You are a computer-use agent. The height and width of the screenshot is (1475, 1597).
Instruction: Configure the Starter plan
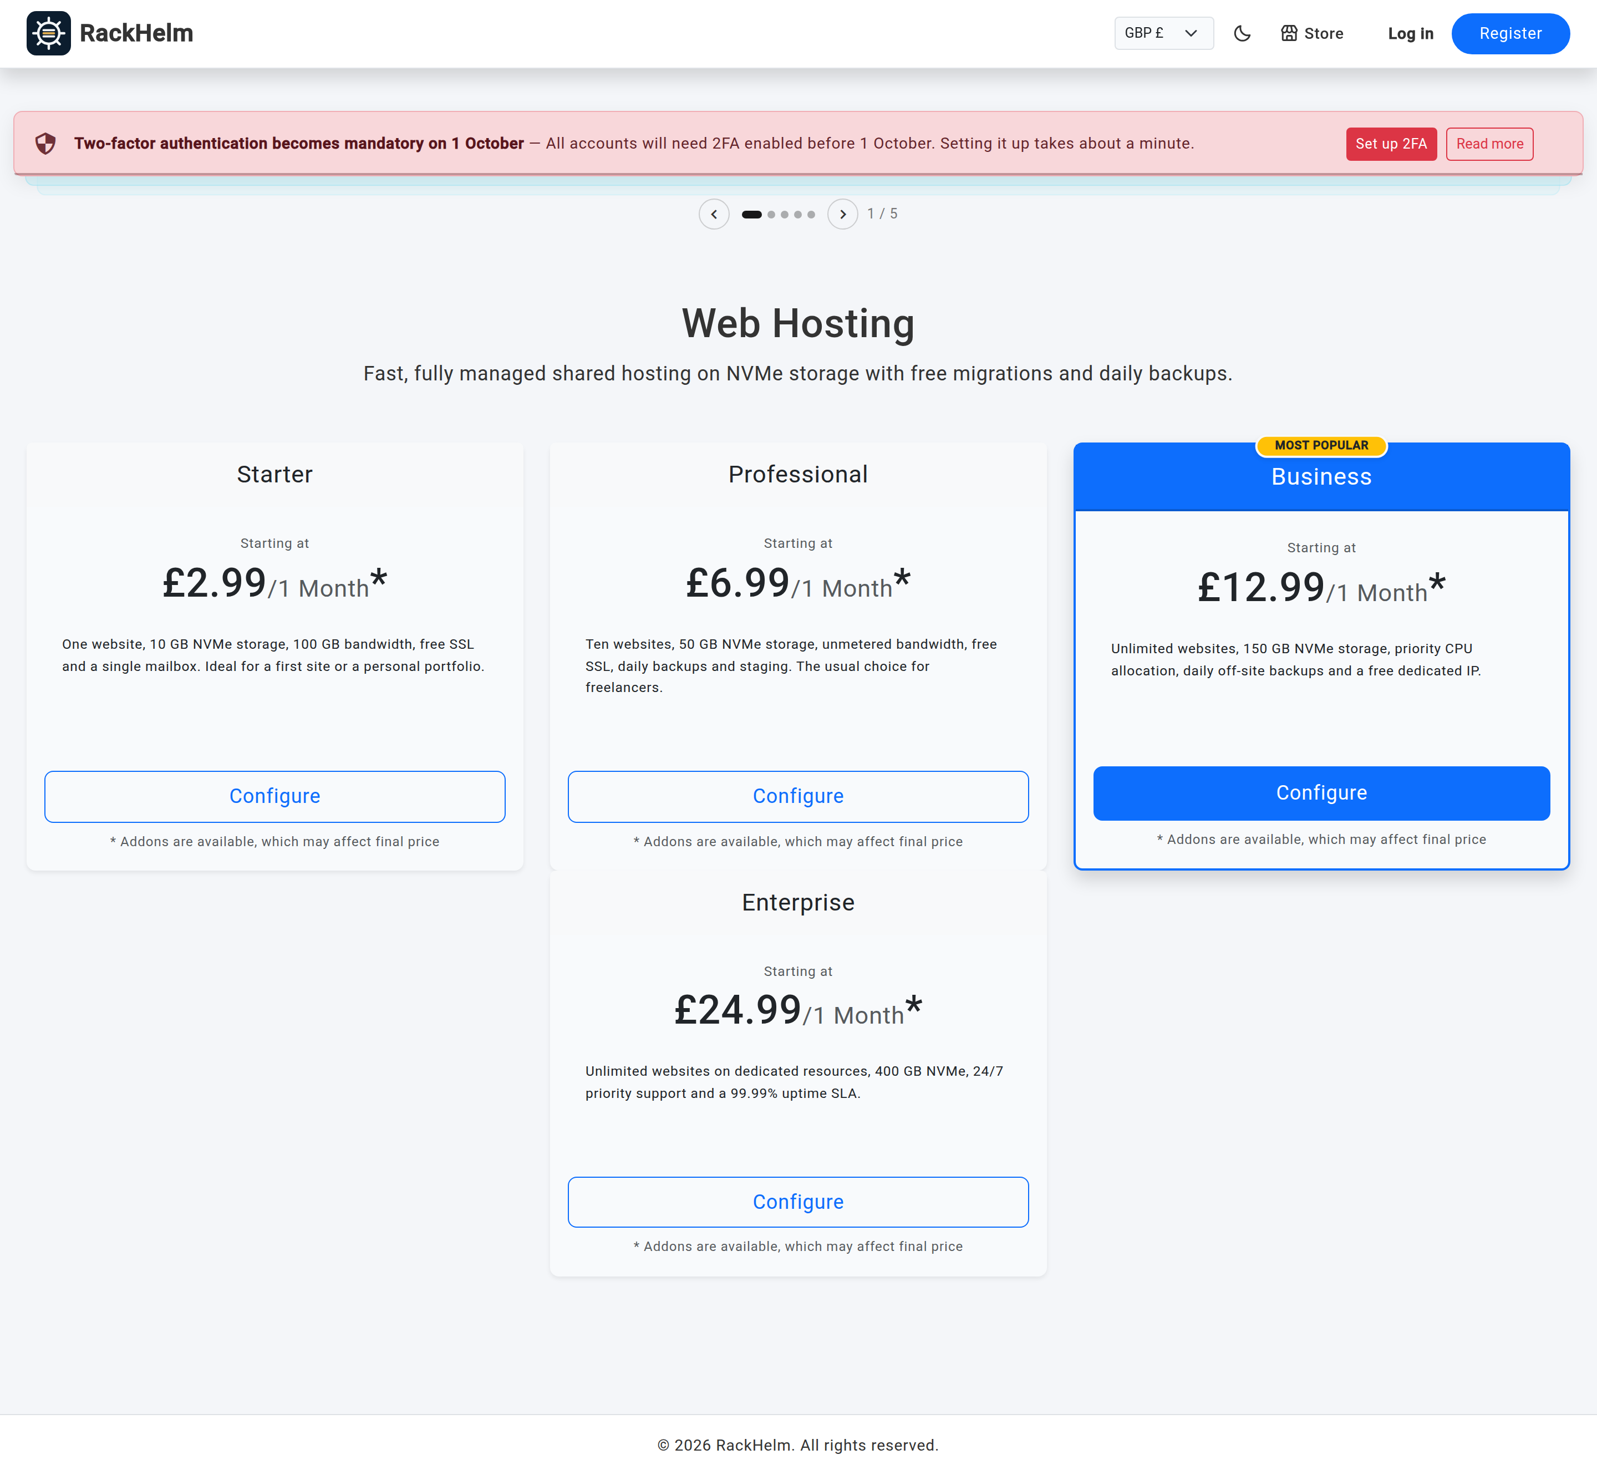tap(274, 797)
